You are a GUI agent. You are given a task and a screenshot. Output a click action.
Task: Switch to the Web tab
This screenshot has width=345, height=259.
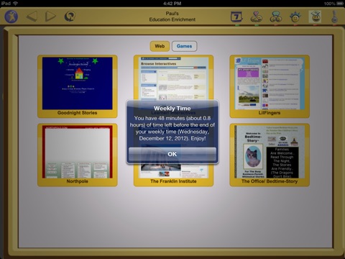coord(160,46)
